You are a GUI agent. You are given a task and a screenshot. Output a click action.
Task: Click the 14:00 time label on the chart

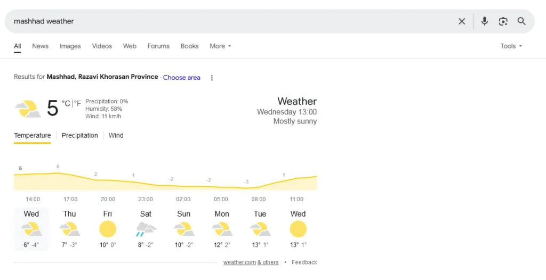[x=33, y=199]
